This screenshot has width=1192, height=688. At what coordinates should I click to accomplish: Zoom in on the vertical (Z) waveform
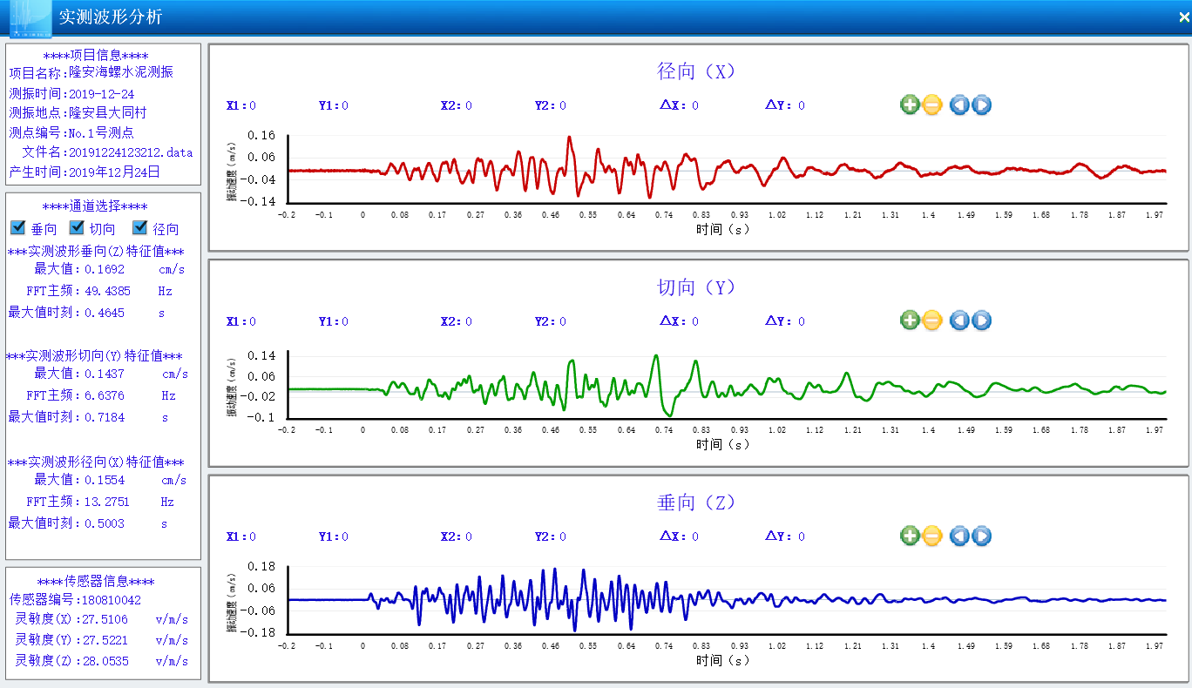click(x=910, y=536)
